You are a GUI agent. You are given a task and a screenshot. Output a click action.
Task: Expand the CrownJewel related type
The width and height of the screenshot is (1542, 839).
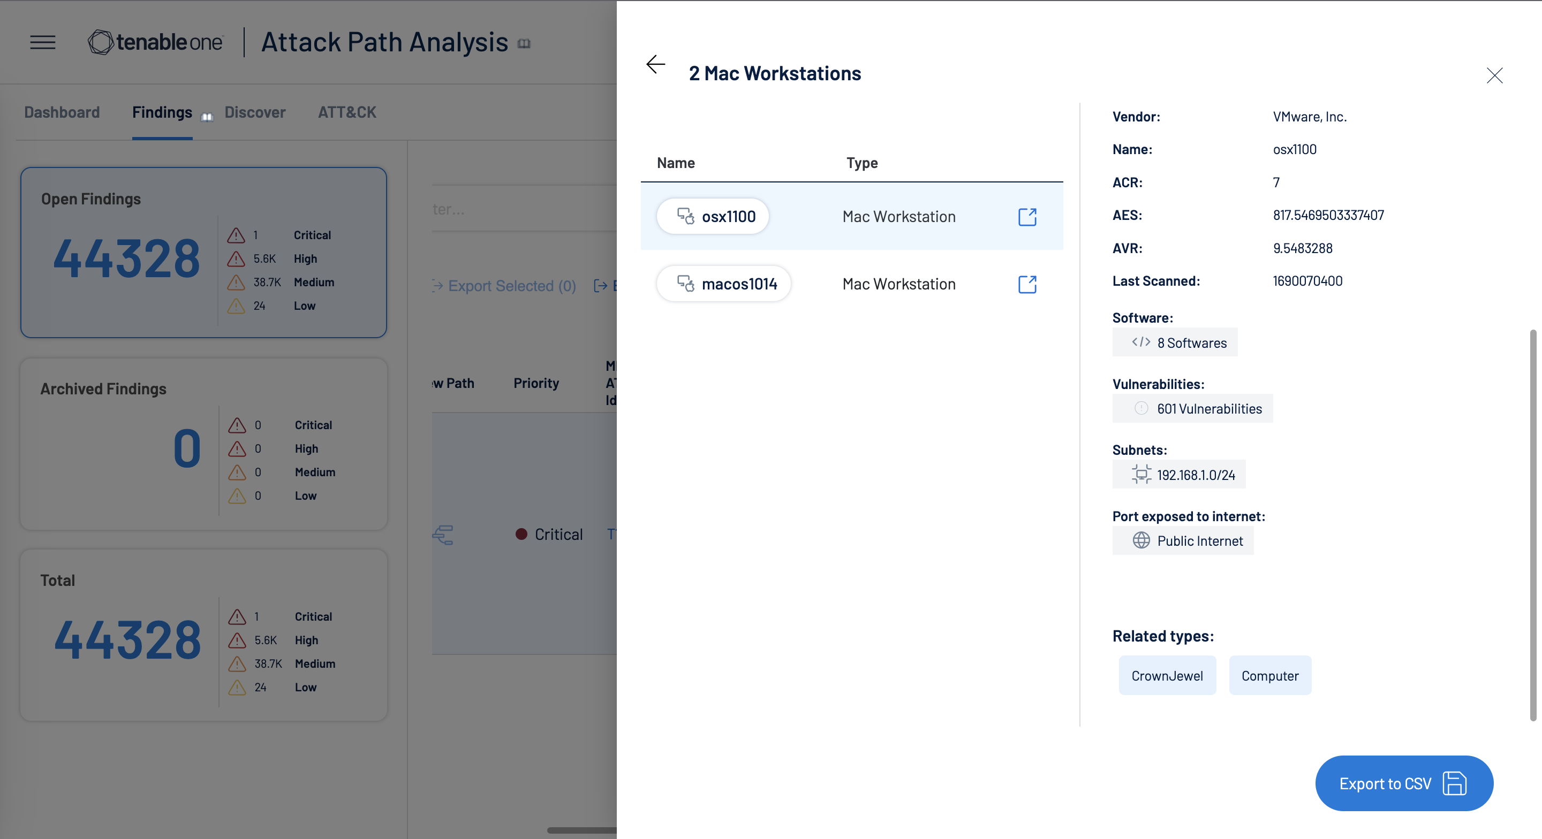tap(1167, 675)
